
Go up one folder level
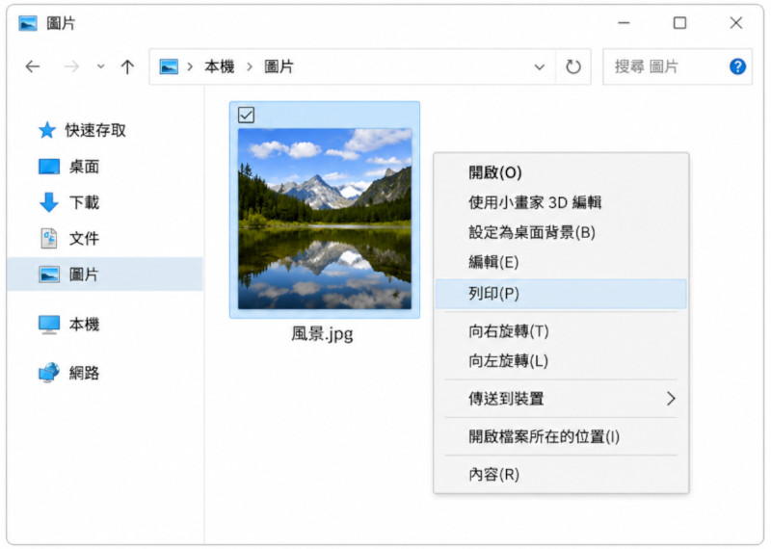pos(127,66)
